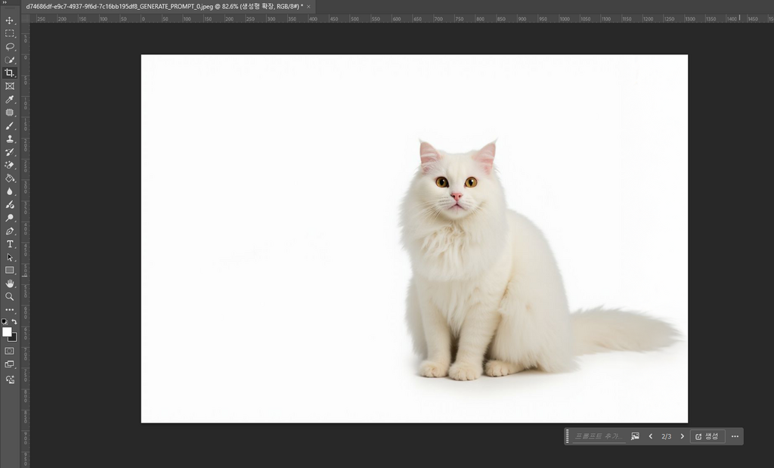Viewport: 774px width, 468px height.
Task: Show previous generated variation
Action: pyautogui.click(x=651, y=436)
